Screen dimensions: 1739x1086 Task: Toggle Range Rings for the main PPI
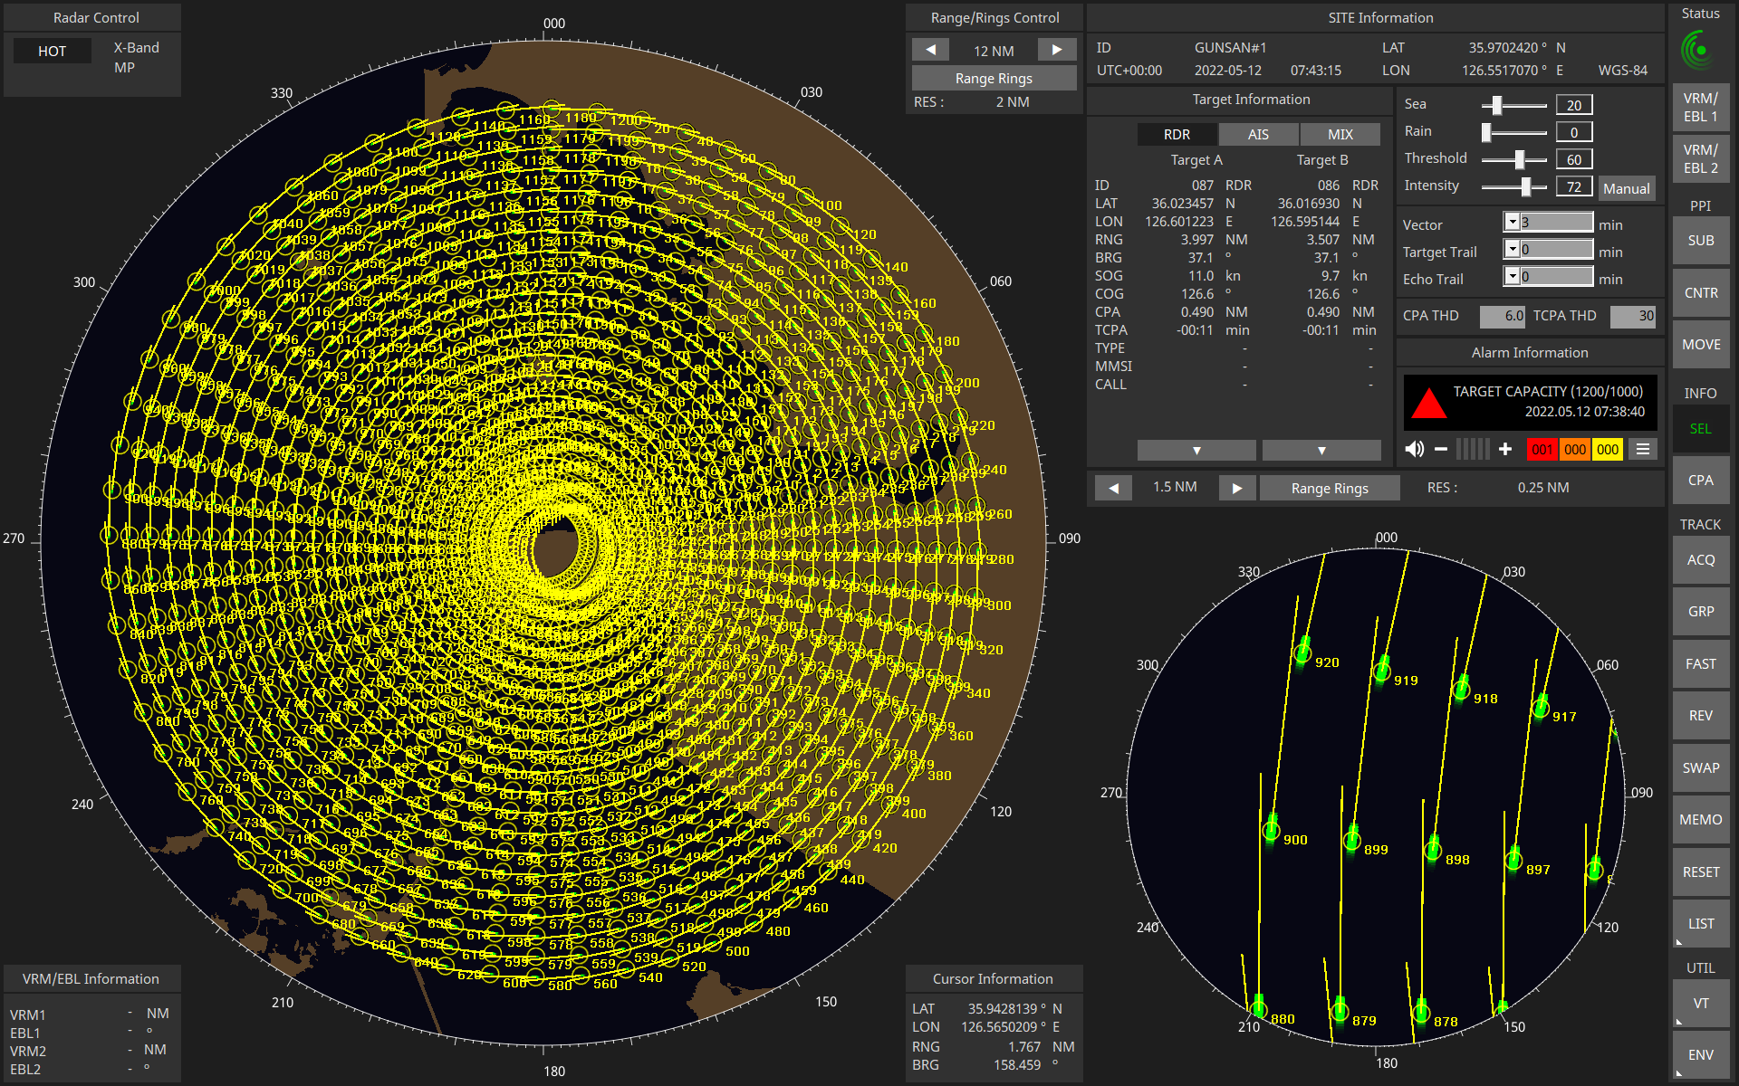click(x=994, y=78)
